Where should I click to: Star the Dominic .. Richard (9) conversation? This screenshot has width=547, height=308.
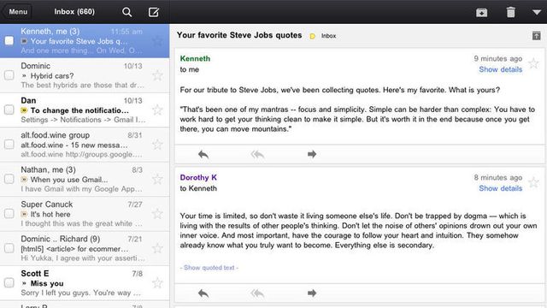pos(157,248)
